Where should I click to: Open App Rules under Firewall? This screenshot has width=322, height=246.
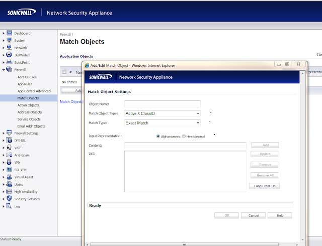coord(25,84)
